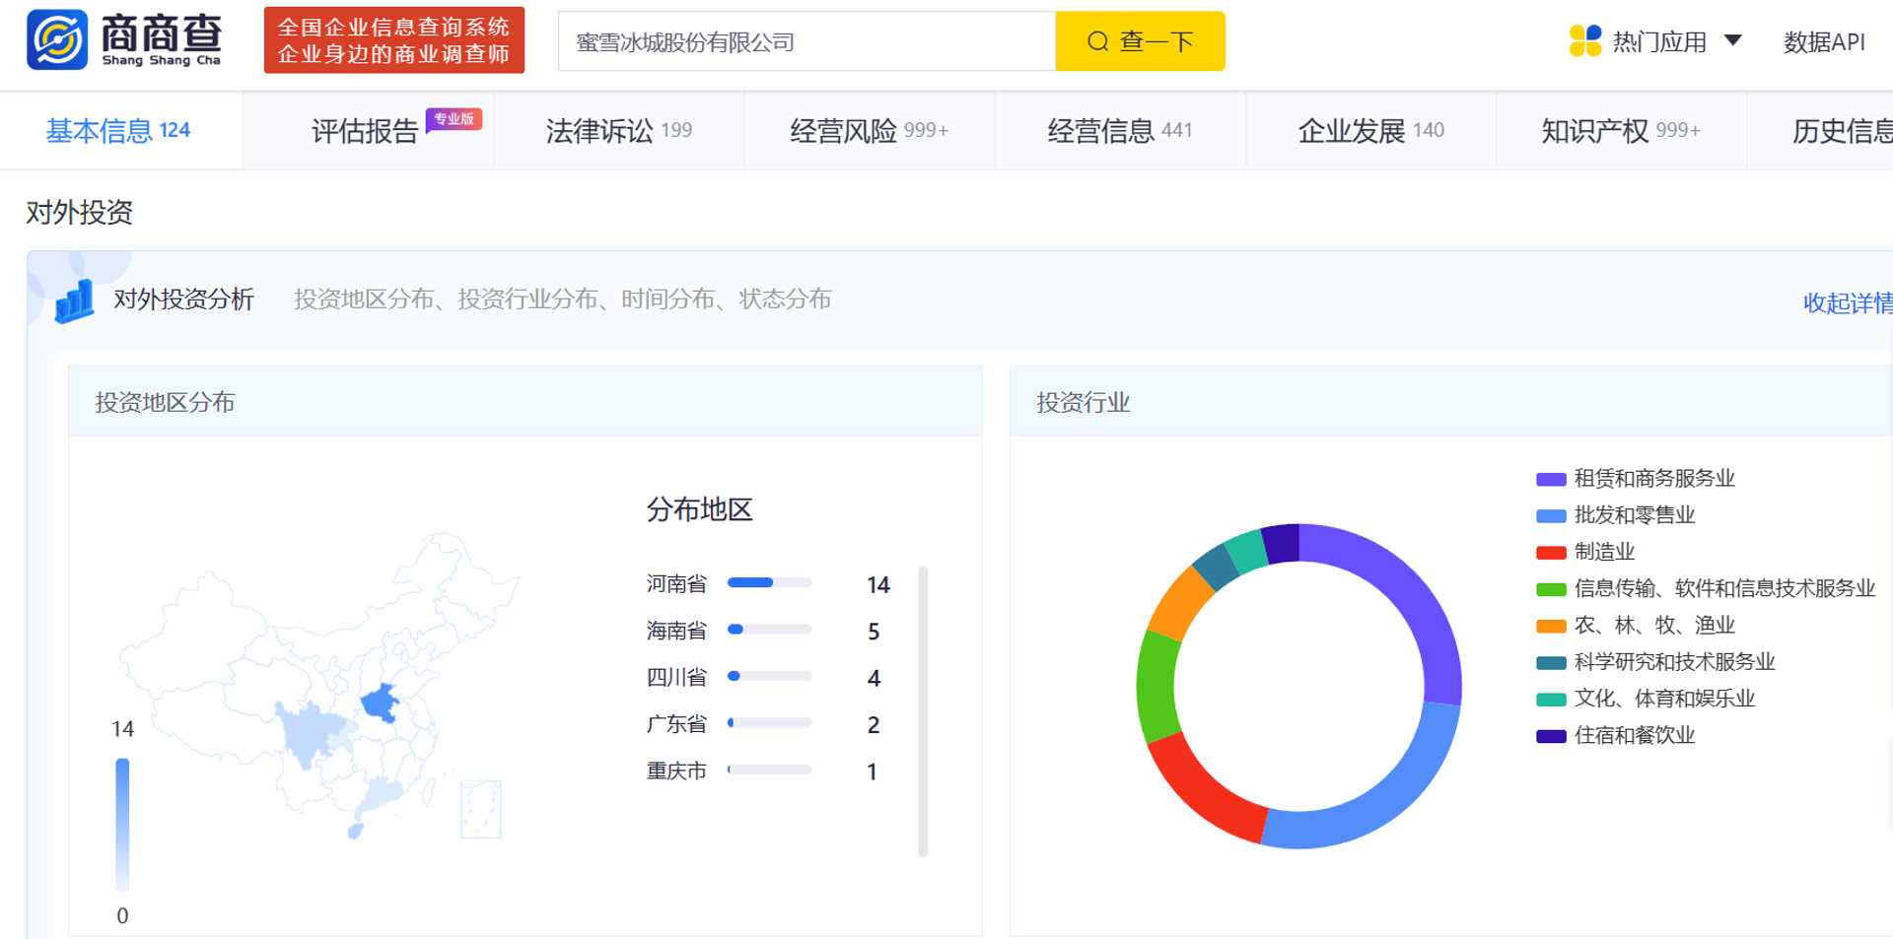Select the 广东省 row in region list
This screenshot has height=939, width=1893.
click(x=769, y=724)
